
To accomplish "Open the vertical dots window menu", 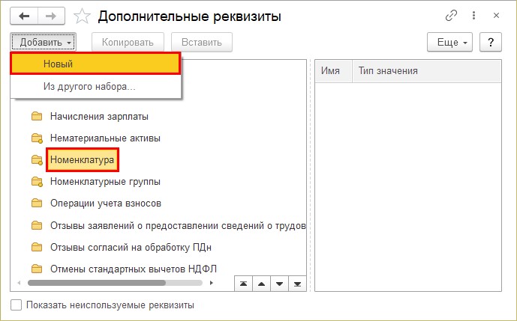I will [472, 15].
